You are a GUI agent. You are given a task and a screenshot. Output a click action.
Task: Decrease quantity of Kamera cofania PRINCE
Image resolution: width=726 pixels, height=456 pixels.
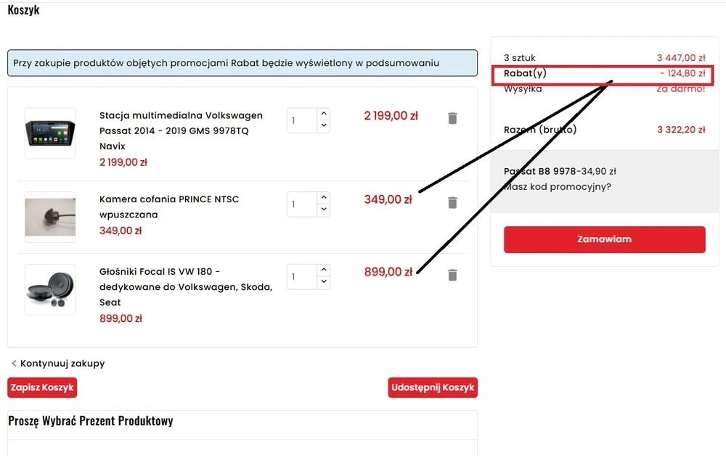tap(324, 210)
